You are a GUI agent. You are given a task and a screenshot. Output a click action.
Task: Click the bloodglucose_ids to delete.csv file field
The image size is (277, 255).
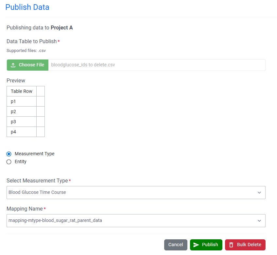point(156,65)
